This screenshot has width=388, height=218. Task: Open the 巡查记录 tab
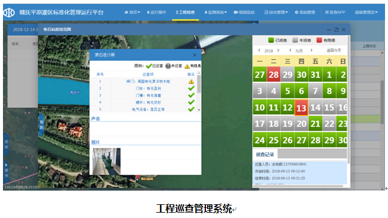[265, 154]
